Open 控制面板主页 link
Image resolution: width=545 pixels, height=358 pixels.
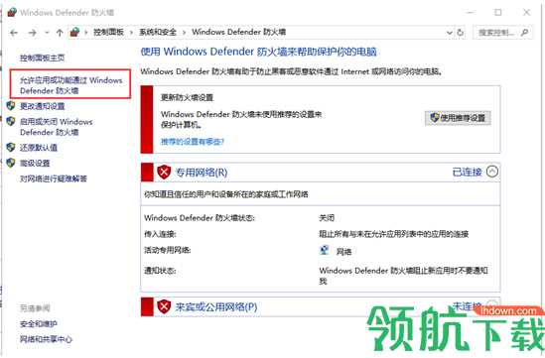(43, 58)
